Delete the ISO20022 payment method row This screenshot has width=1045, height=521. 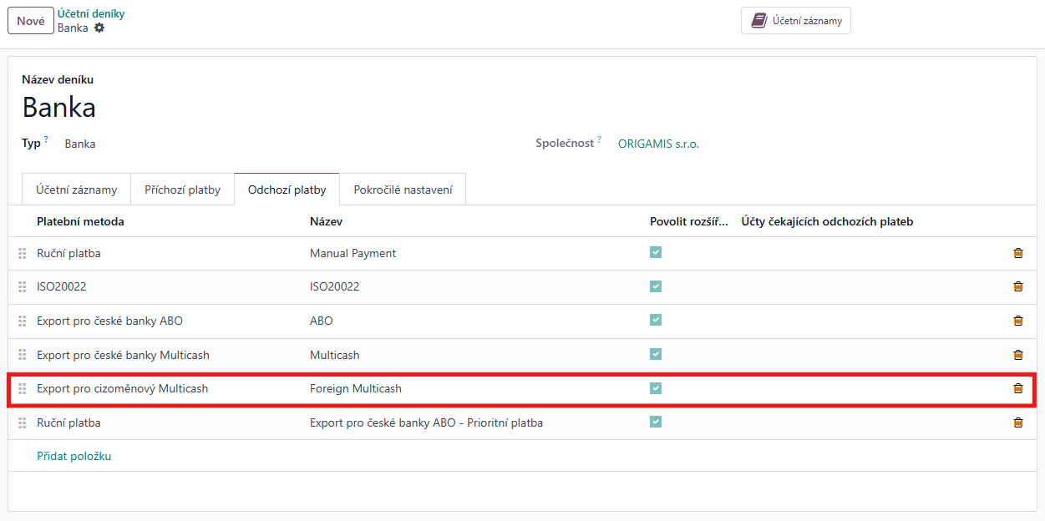[1017, 286]
